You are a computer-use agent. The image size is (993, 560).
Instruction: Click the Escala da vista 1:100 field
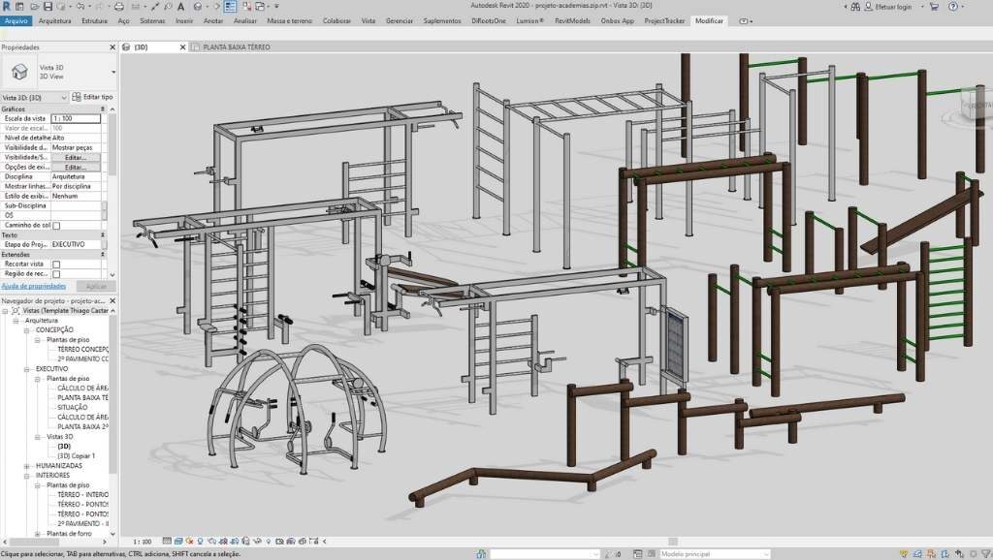76,118
